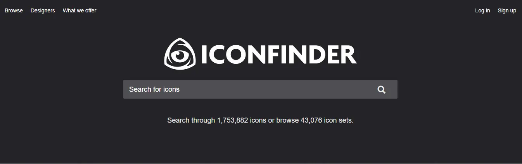
Task: Select the Sign up link
Action: pos(506,10)
